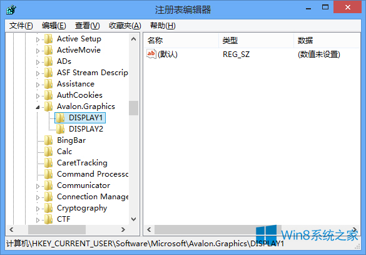Click the BingBar folder icon
This screenshot has height=255, width=366.
48,140
